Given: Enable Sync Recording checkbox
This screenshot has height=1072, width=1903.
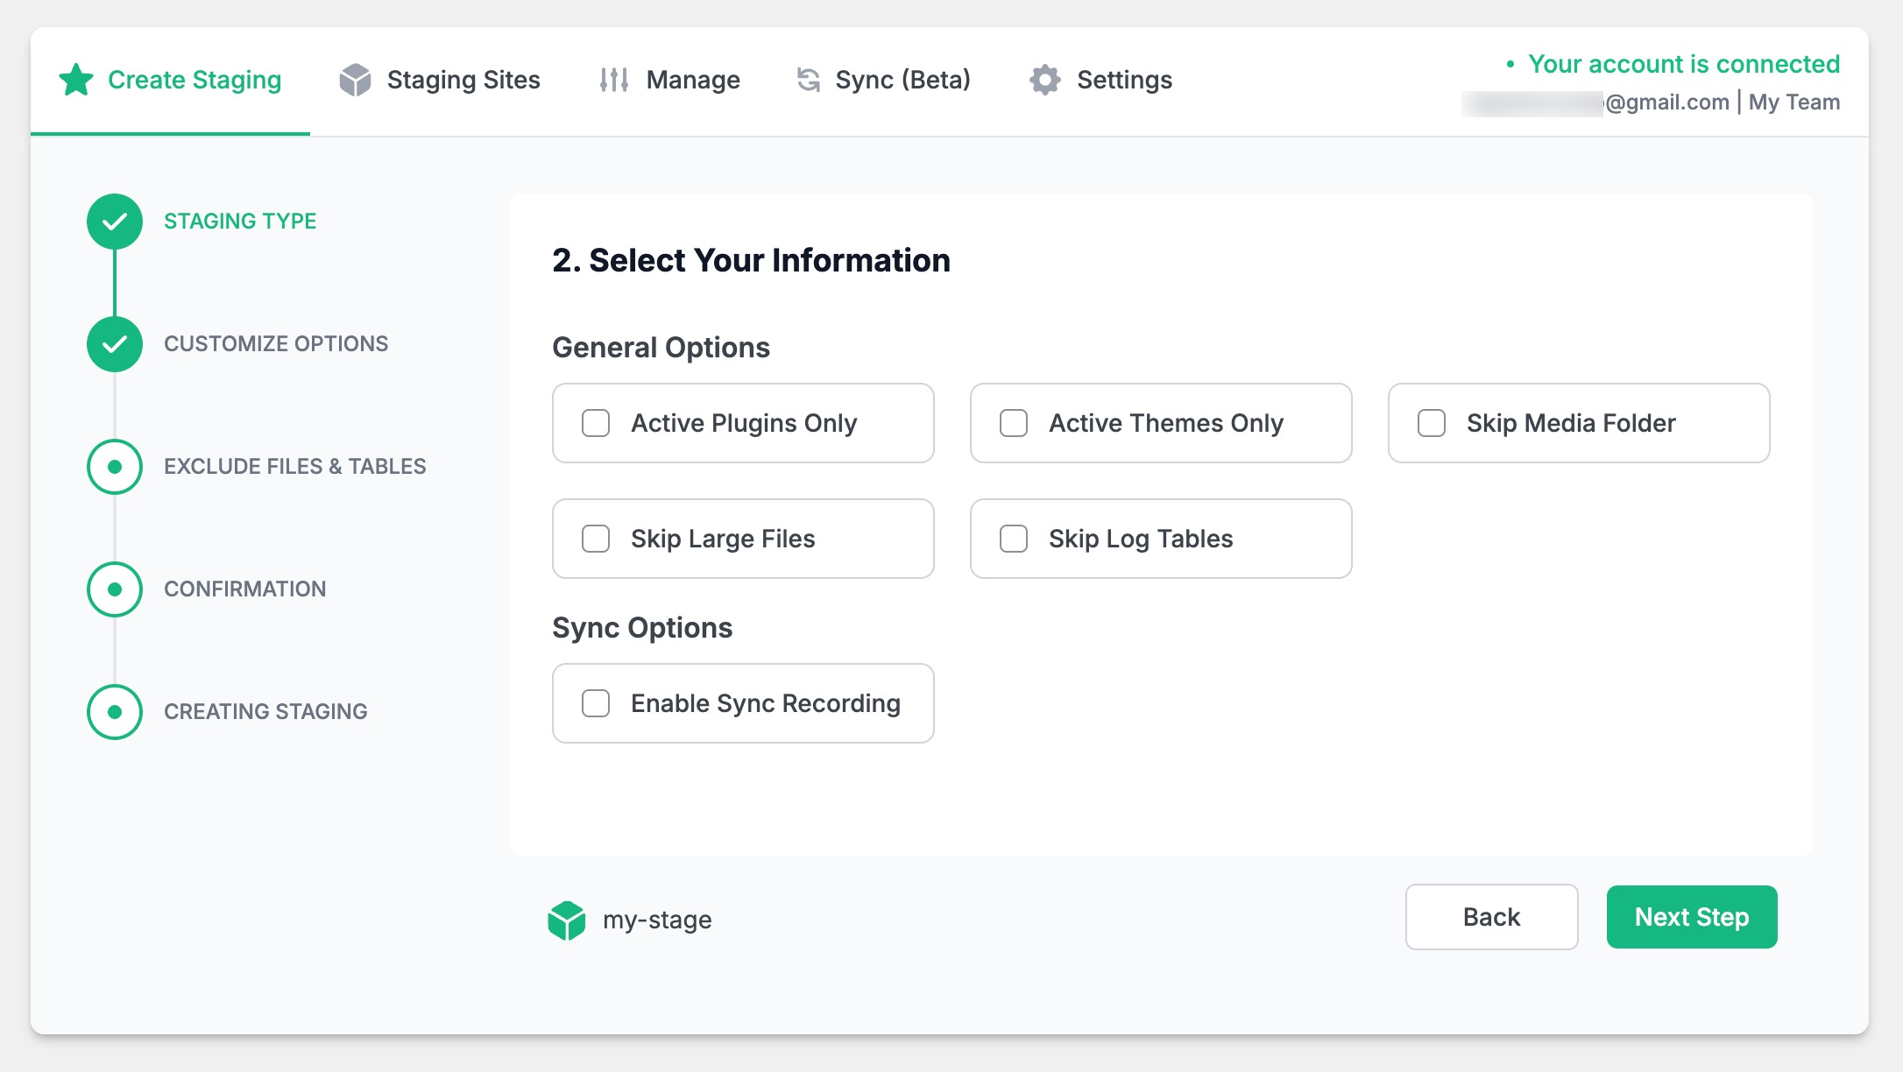Looking at the screenshot, I should coord(596,703).
